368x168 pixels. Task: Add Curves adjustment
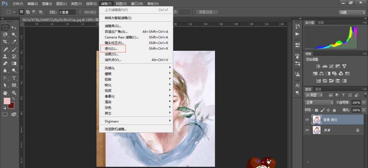click(x=332, y=66)
